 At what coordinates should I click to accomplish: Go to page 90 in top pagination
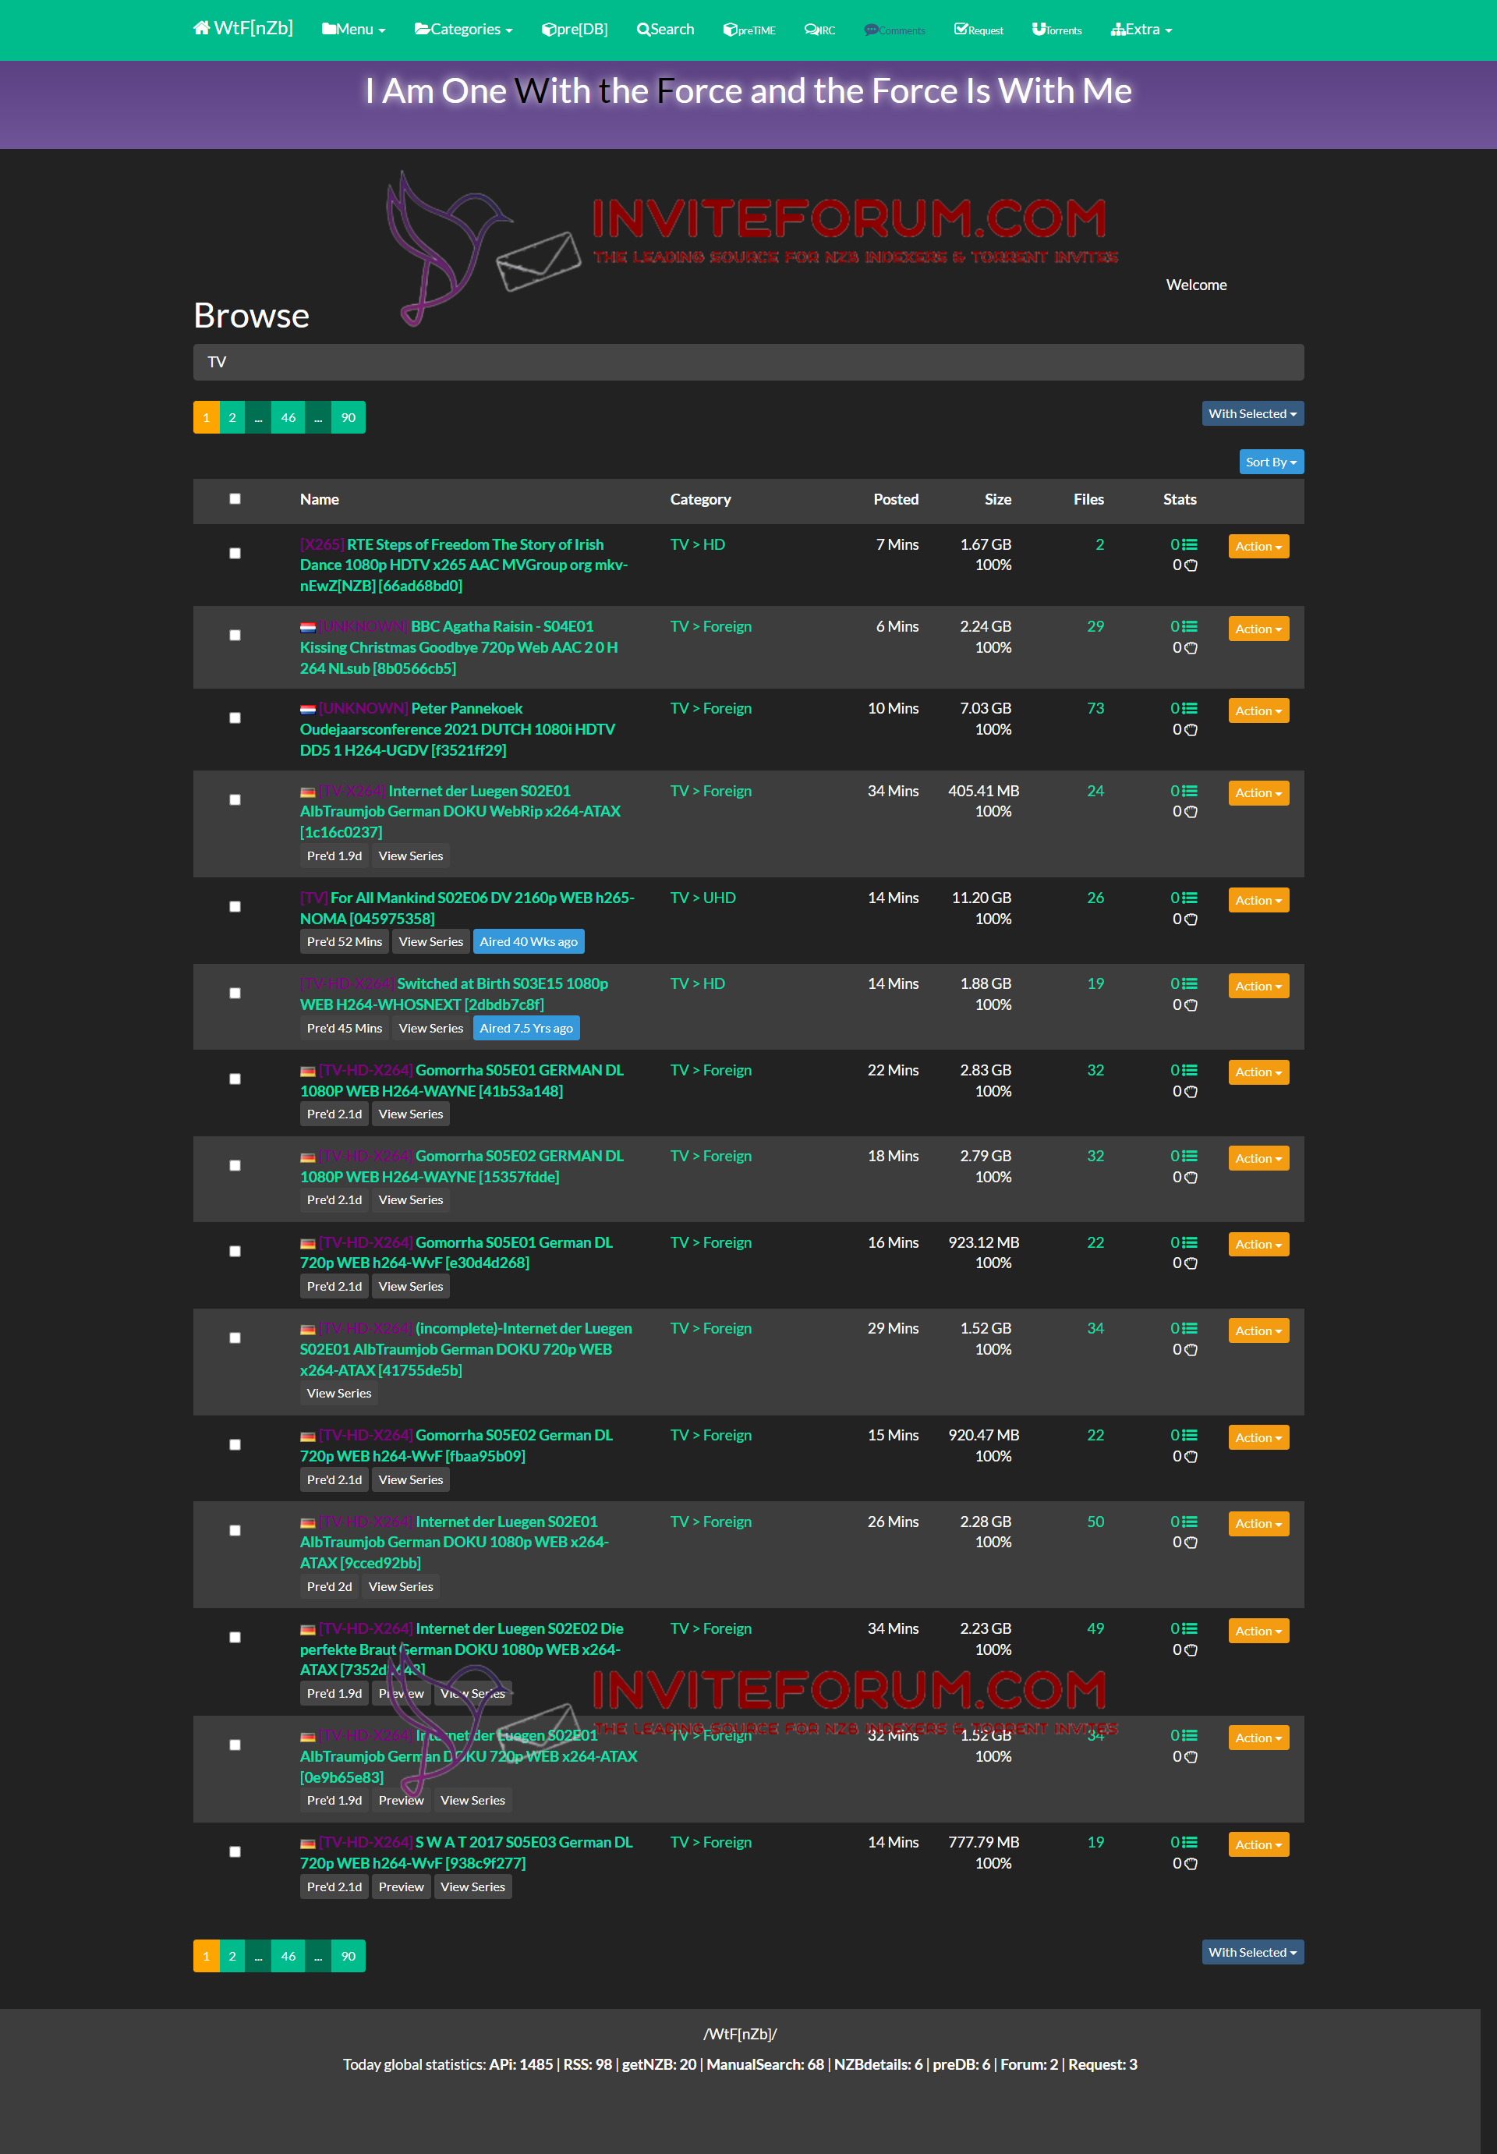coord(348,417)
